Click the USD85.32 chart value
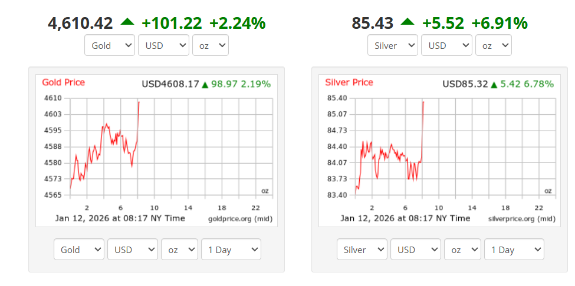575x286 pixels. click(465, 84)
